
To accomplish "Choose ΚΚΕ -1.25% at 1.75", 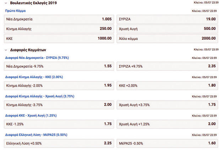I will point(59,124).
